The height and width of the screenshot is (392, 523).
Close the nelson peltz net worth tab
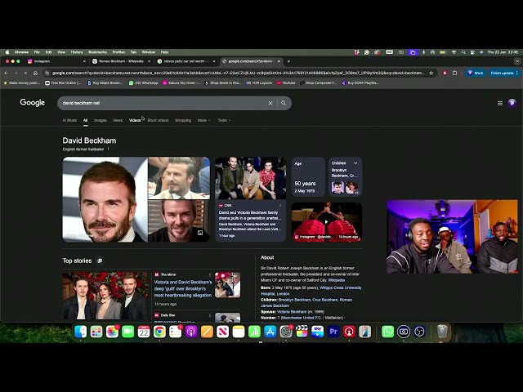tap(214, 61)
